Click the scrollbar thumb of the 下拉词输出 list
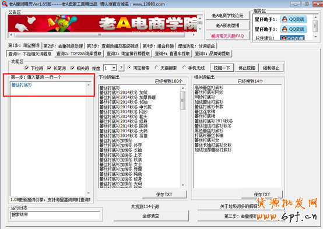Viewport: 323px width, 229px height. coord(182,100)
